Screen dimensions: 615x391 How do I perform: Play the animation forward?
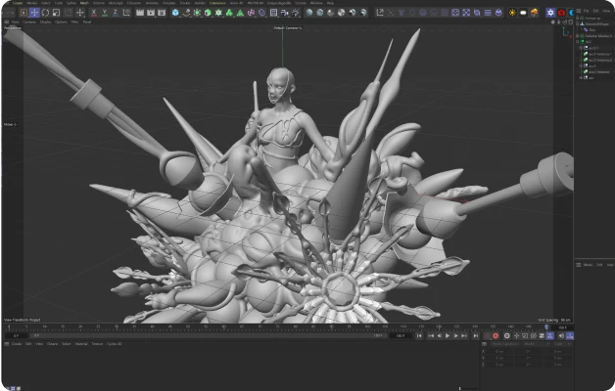click(x=448, y=336)
